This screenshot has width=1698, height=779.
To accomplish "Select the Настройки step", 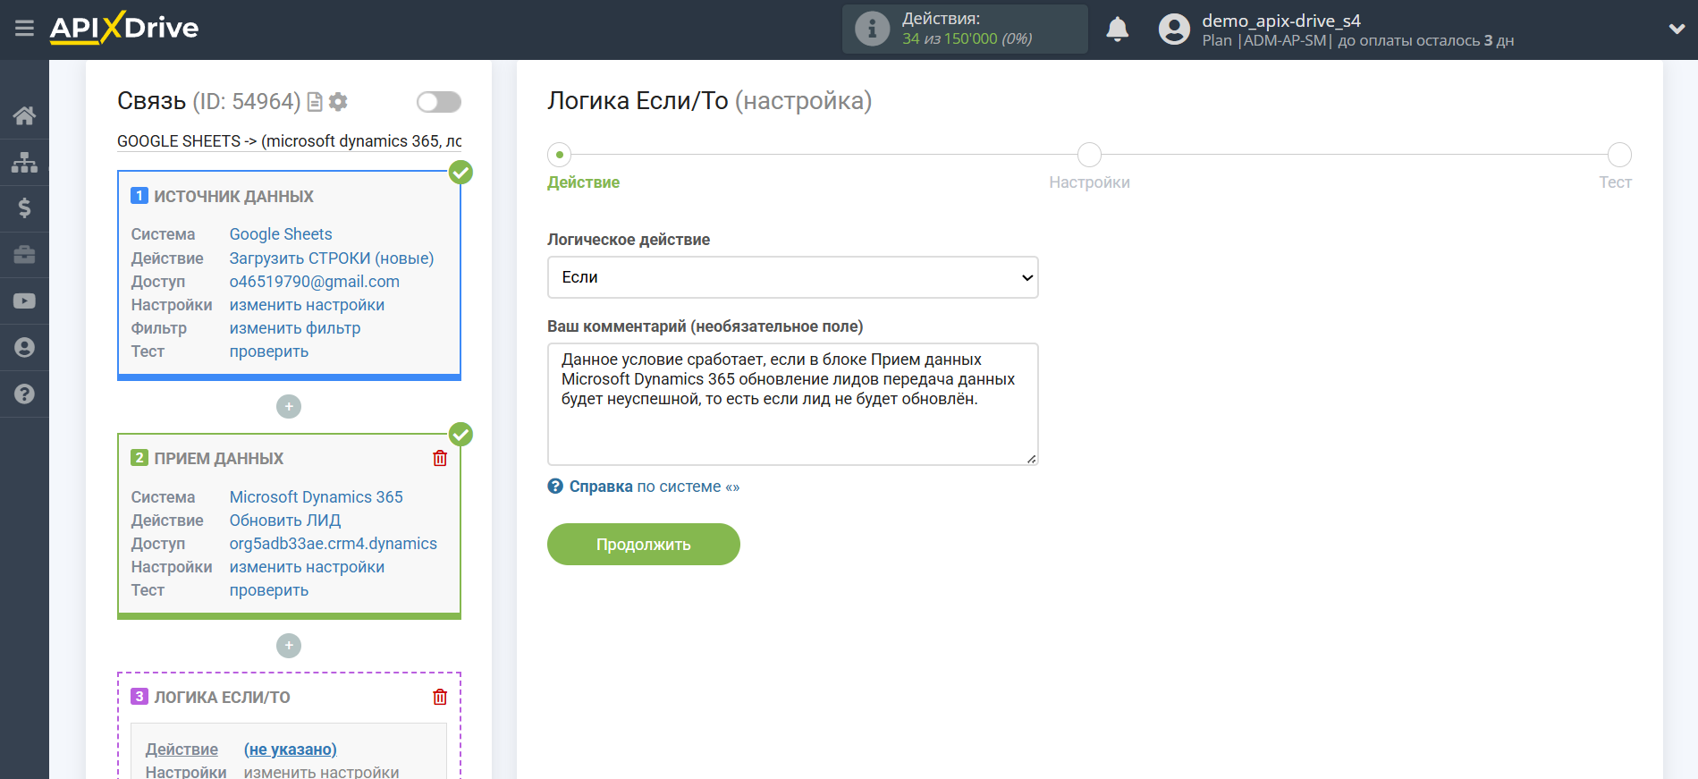I will pyautogui.click(x=1089, y=155).
